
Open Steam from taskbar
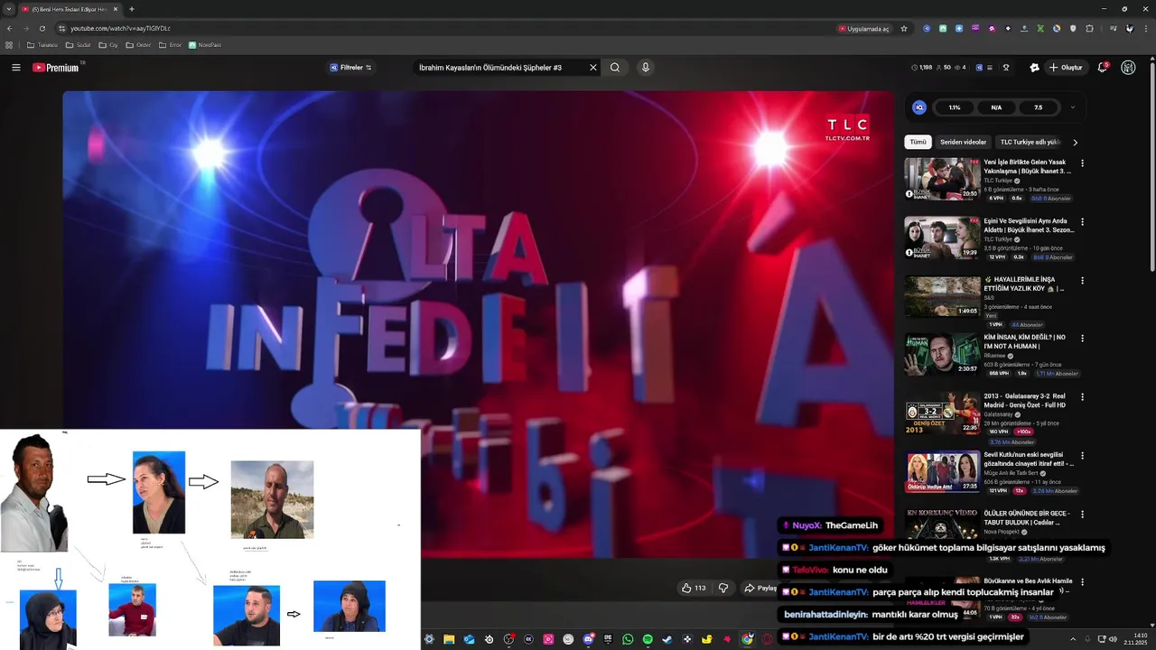click(x=667, y=639)
